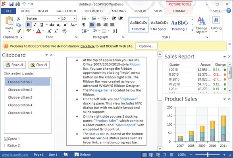Image resolution: width=233 pixels, height=158 pixels.
Task: Open the bcgsoft.com status bar link
Action: (x=15, y=154)
